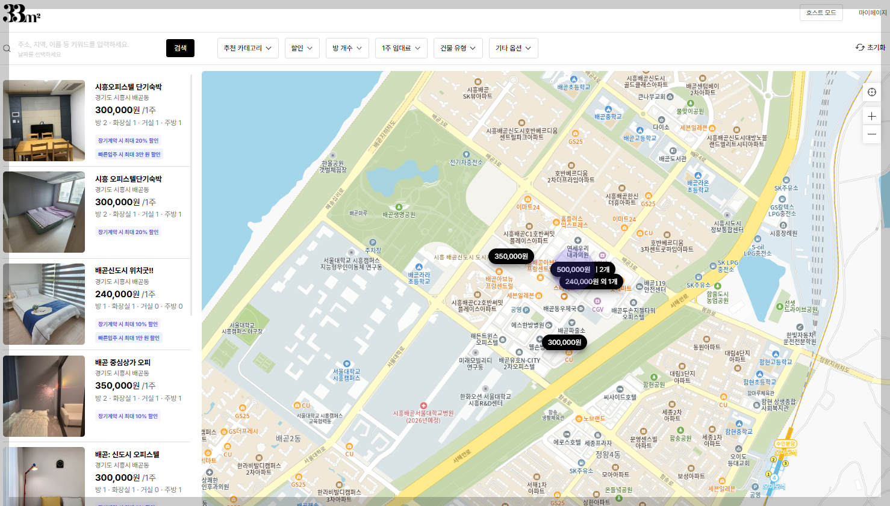Open 배곧: 신도시 오피스텔 listing thumbnail
Viewport: 890px width, 506px height.
(x=44, y=475)
